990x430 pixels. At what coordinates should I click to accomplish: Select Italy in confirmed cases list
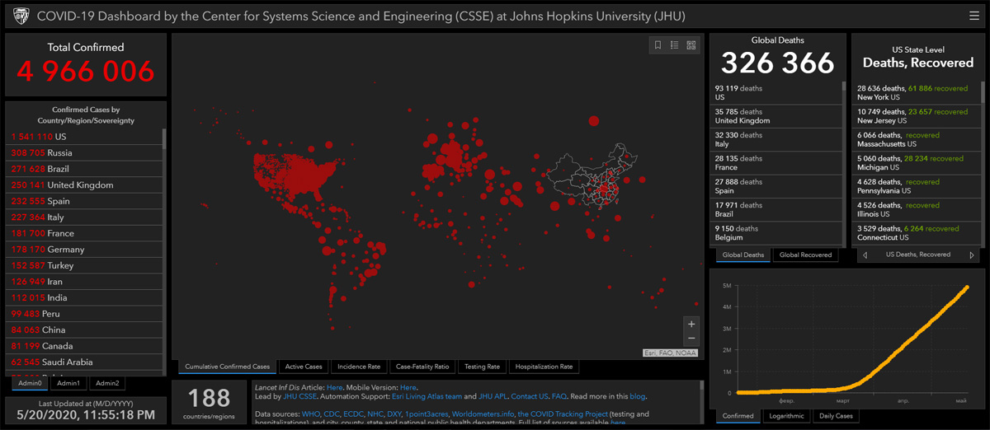point(85,217)
